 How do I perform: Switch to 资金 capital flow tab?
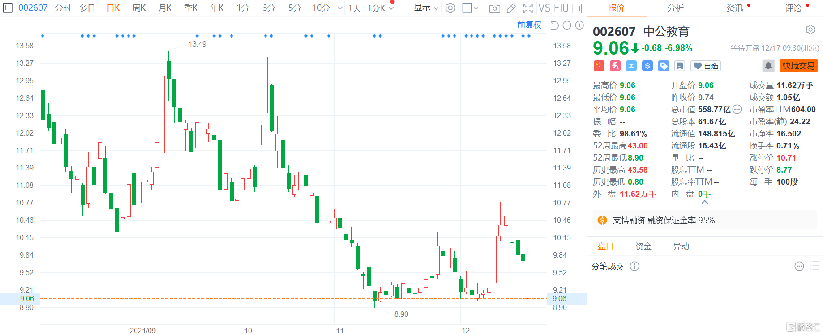point(643,246)
